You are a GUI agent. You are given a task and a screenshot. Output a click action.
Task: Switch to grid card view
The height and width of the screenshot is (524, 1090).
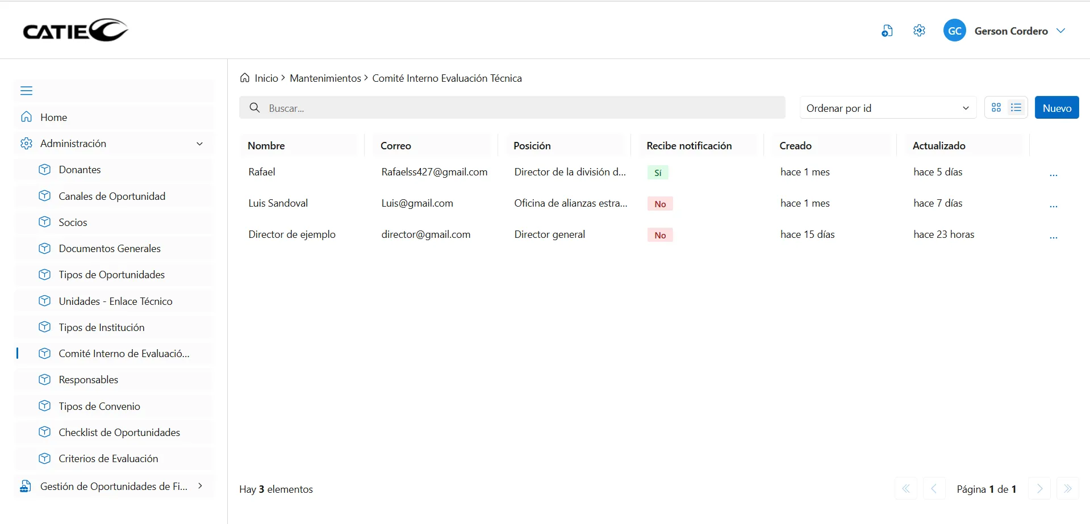pyautogui.click(x=996, y=108)
